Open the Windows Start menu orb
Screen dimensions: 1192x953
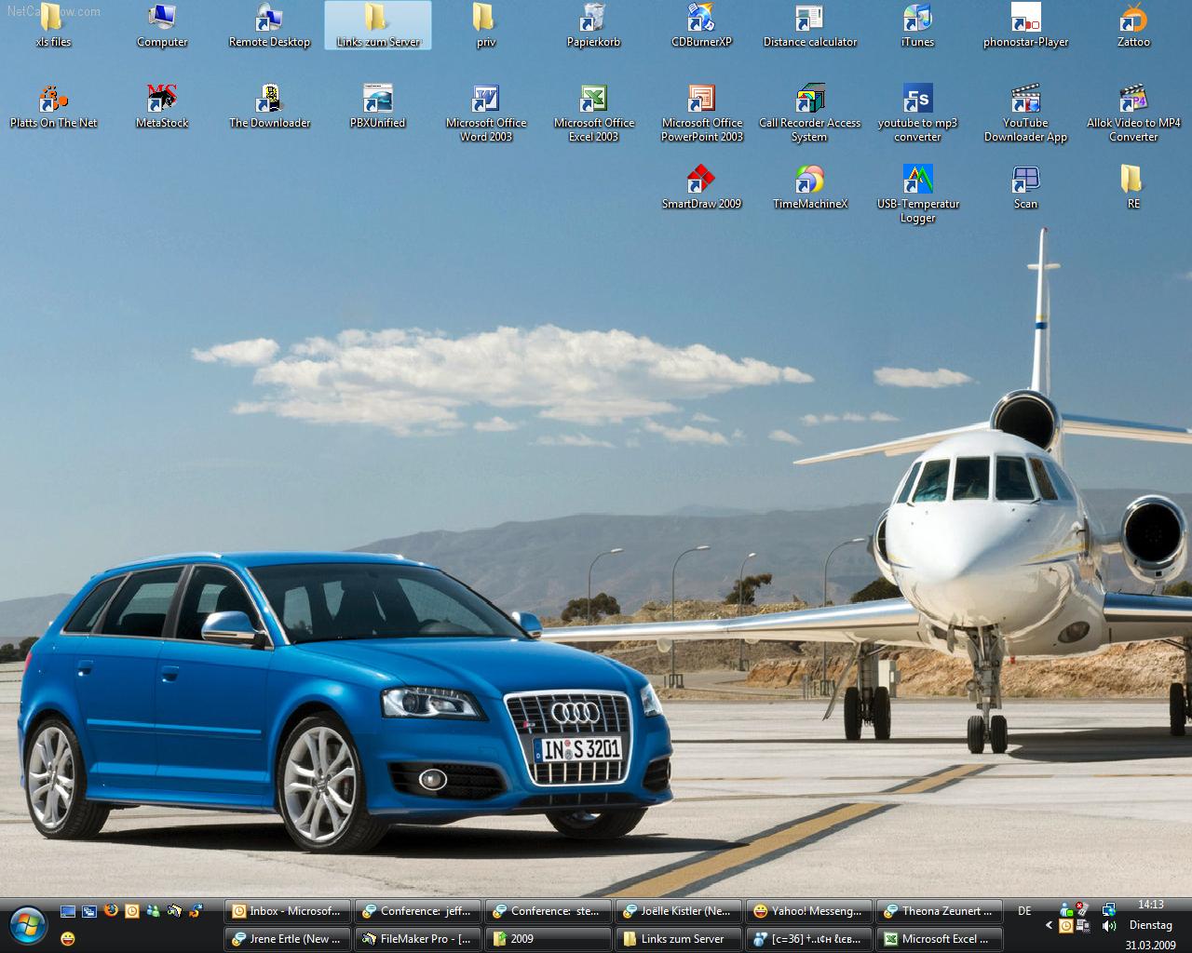pyautogui.click(x=28, y=925)
